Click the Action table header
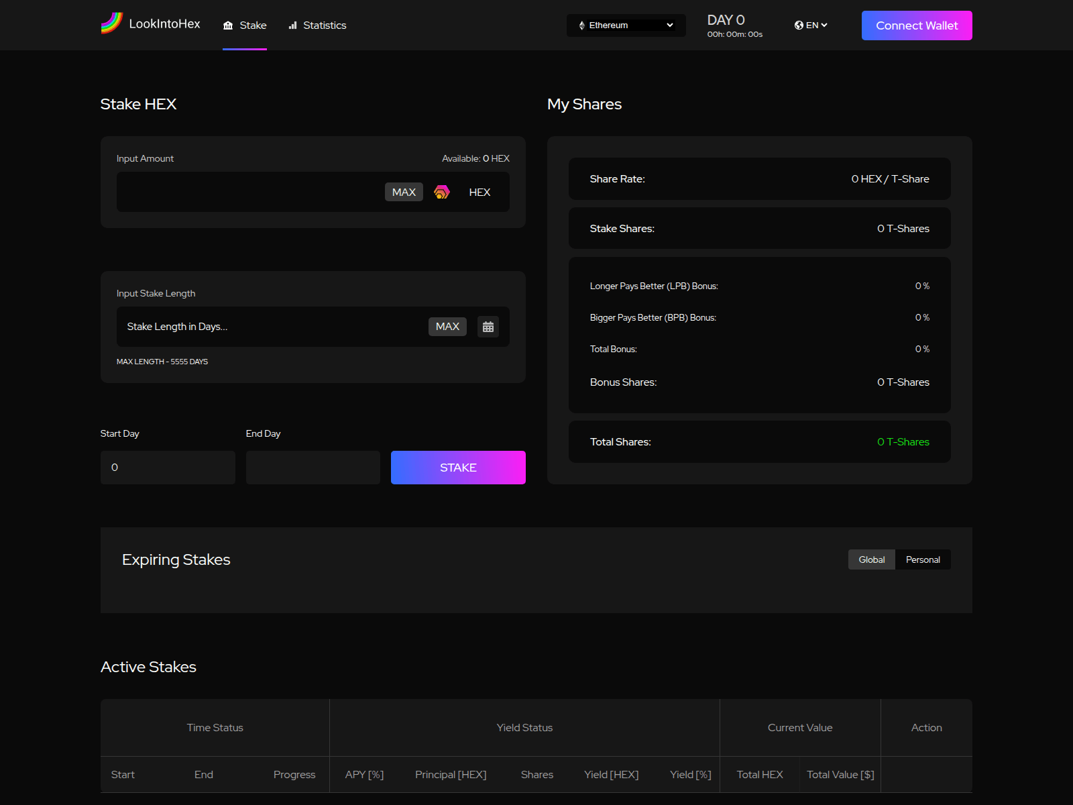1073x805 pixels. click(x=926, y=728)
